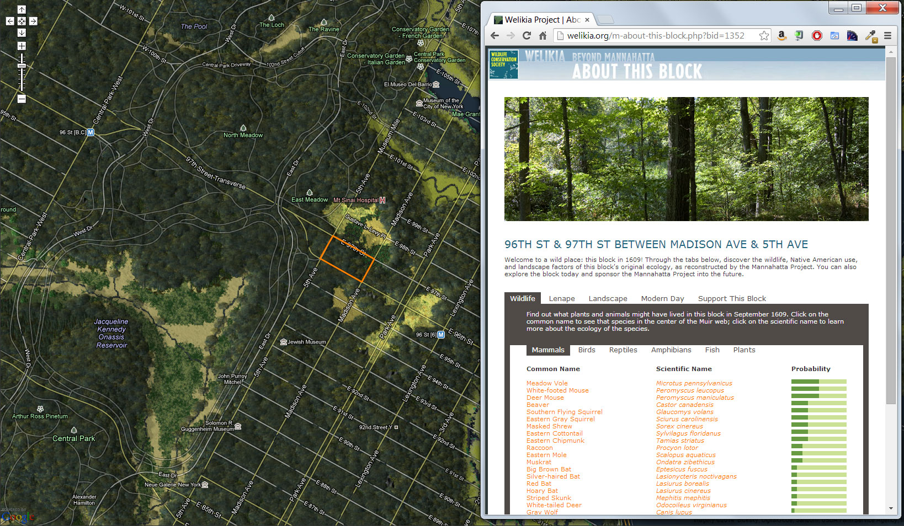Viewport: 904px width, 526px height.
Task: Switch to the Modern Day tab
Action: [x=662, y=299]
